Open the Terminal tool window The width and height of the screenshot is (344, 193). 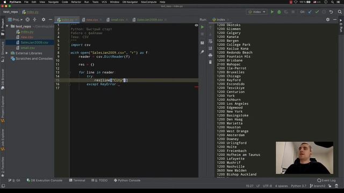[77, 180]
